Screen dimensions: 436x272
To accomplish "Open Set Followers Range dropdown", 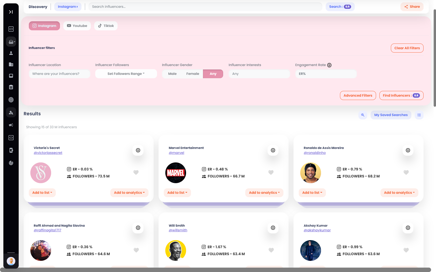I will [x=126, y=74].
